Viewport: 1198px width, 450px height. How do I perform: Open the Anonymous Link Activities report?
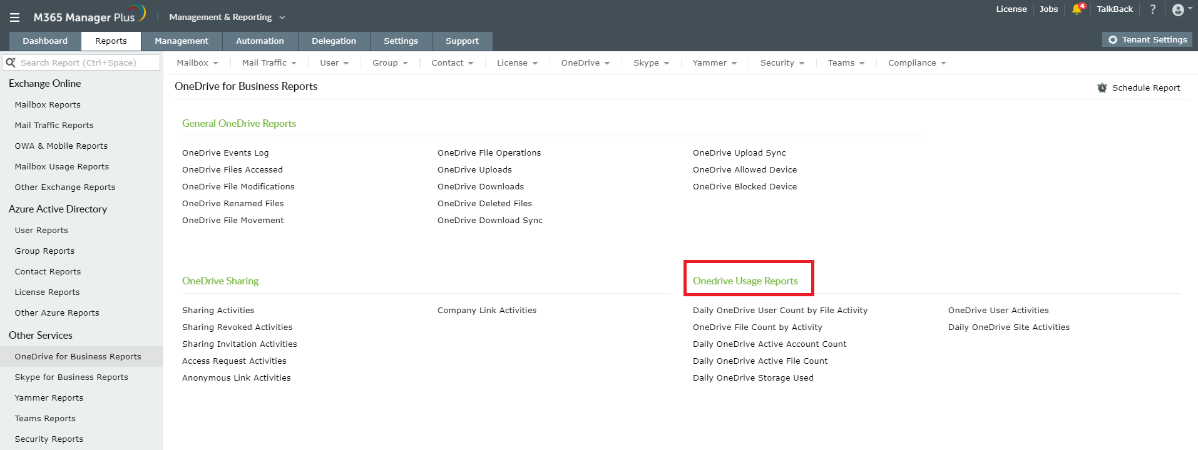click(x=237, y=378)
